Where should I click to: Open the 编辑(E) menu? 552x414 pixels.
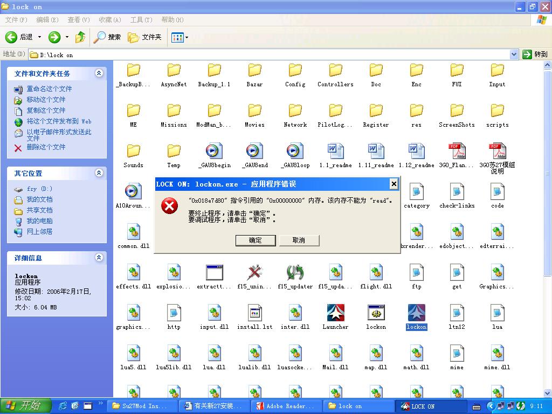47,20
